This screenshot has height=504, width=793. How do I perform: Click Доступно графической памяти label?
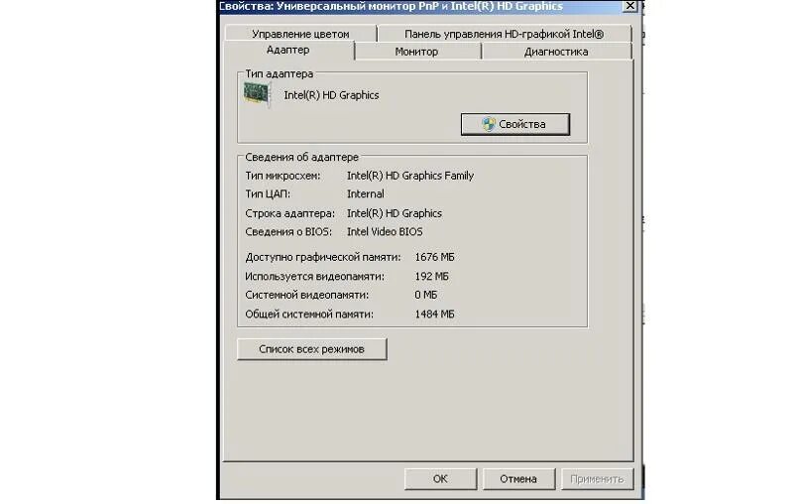tap(323, 257)
